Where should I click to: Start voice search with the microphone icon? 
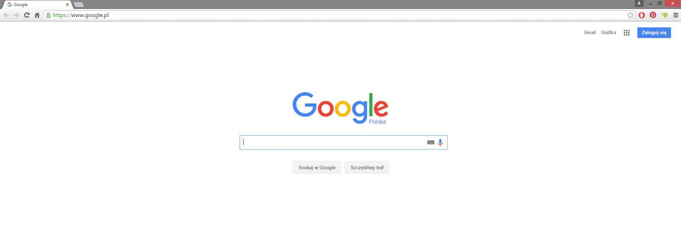tap(440, 143)
